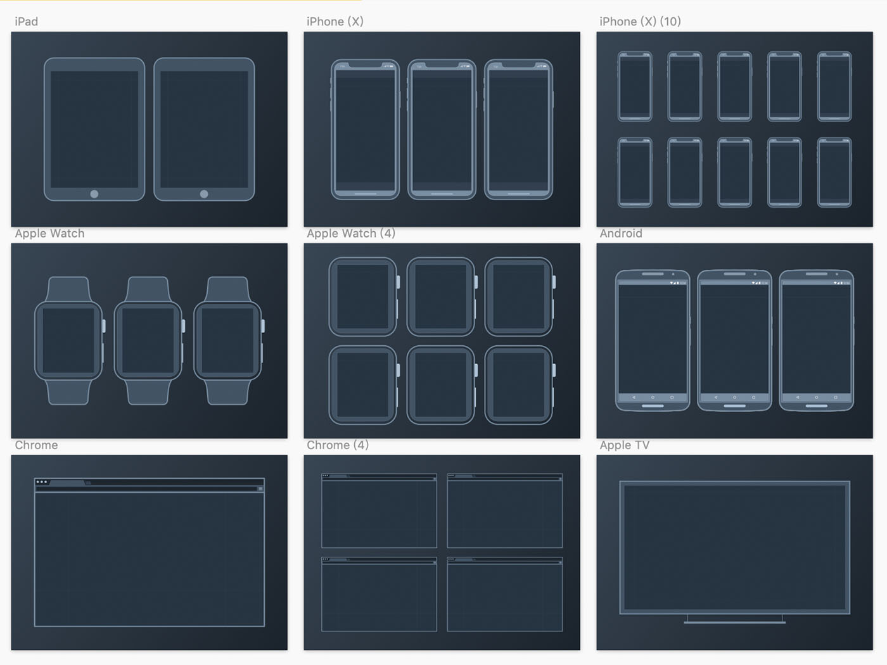Click the home circle on the middle Android phone

(x=735, y=397)
